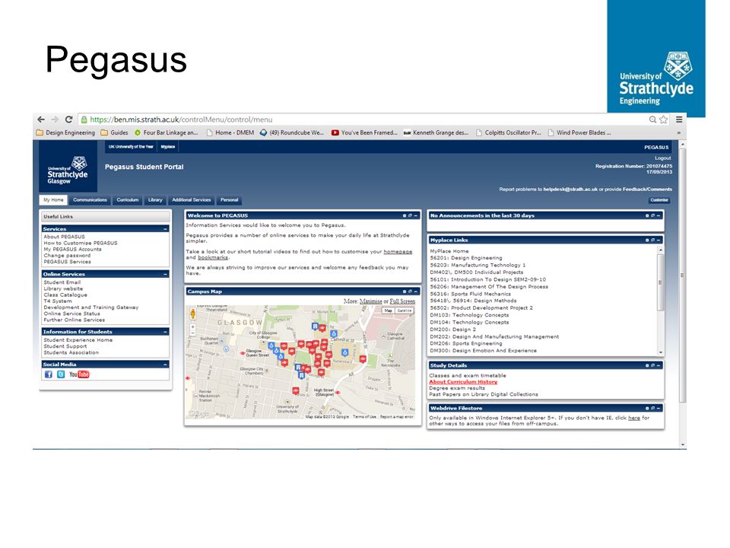The image size is (730, 548).
Task: Collapse the Social Media section
Action: point(165,365)
